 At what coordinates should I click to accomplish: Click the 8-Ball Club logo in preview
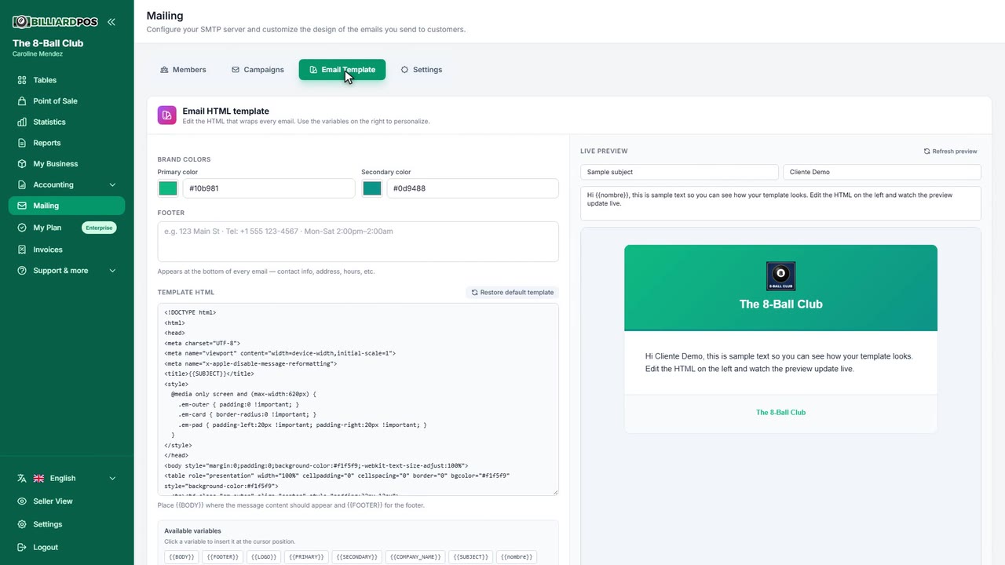click(x=780, y=276)
